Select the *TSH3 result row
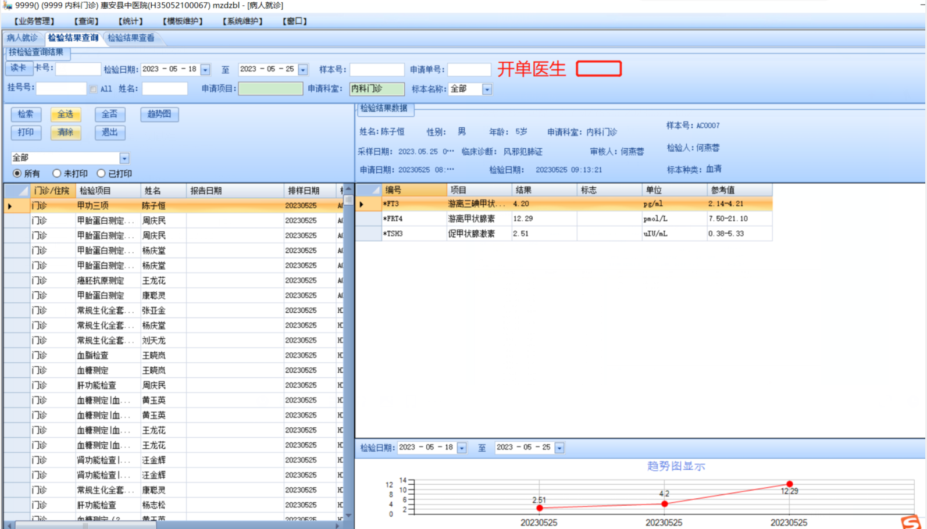This screenshot has height=529, width=927. [564, 234]
